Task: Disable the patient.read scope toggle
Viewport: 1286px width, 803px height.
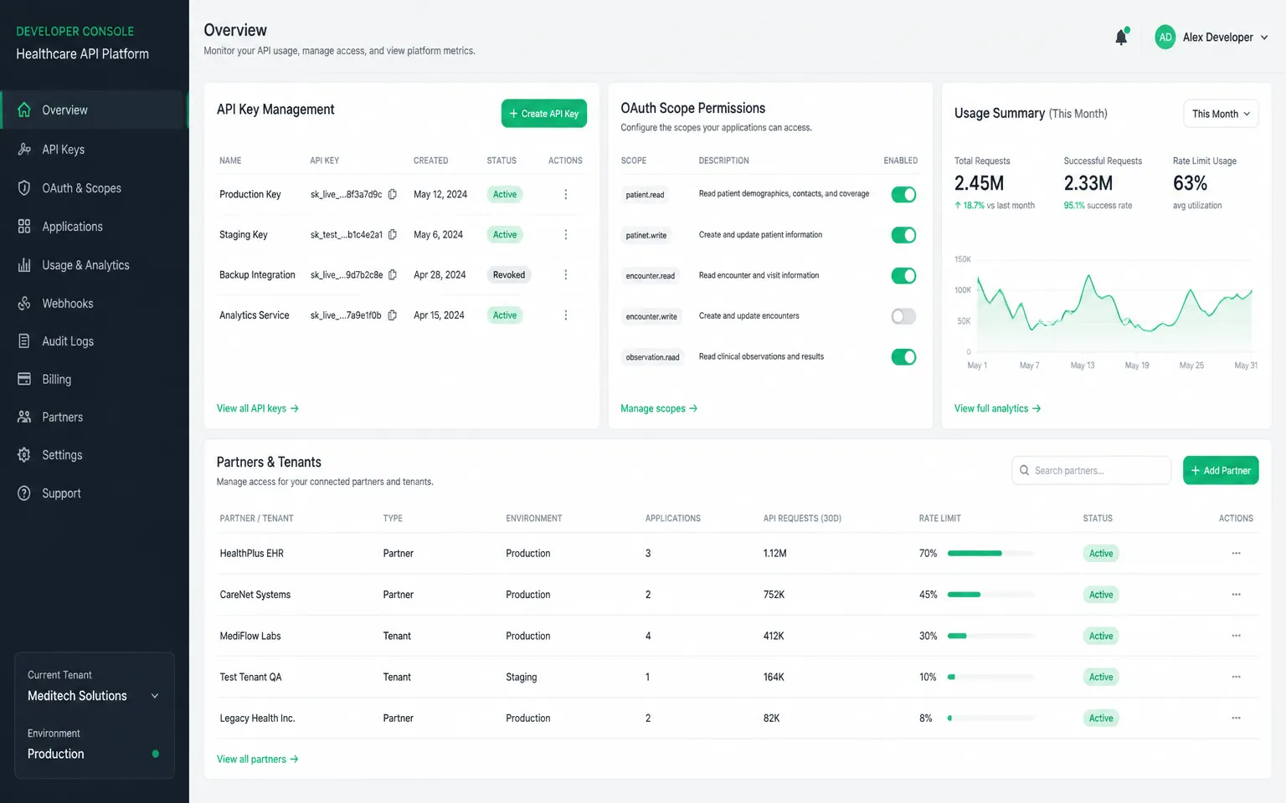Action: click(903, 194)
